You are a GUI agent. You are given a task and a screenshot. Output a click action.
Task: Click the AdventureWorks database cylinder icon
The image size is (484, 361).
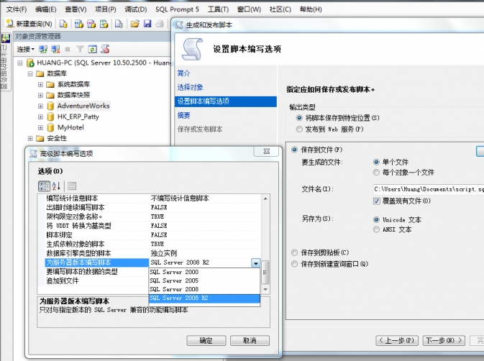(x=50, y=106)
